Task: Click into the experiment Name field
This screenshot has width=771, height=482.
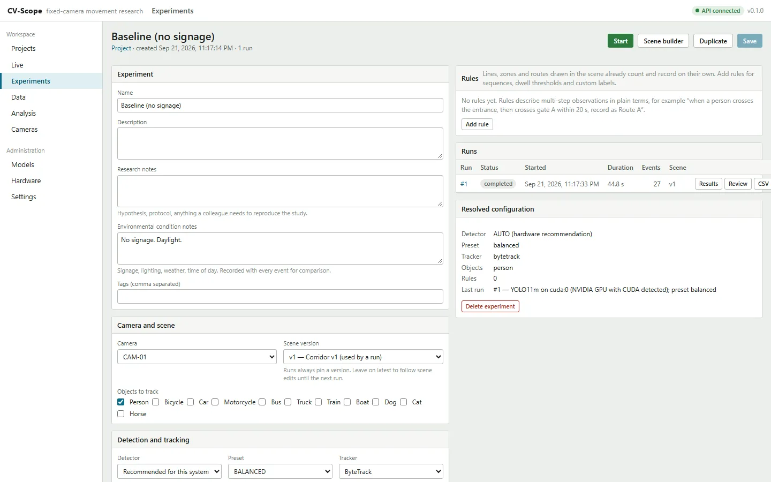Action: pyautogui.click(x=280, y=106)
